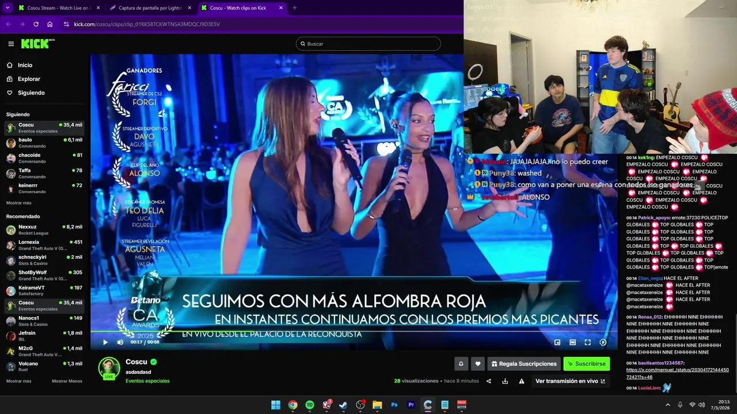View site information icon in address bar
Image resolution: width=737 pixels, height=414 pixels.
click(66, 24)
